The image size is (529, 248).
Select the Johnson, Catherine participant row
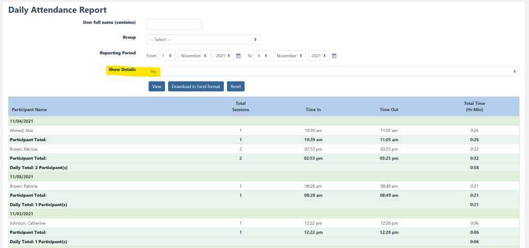click(x=27, y=223)
